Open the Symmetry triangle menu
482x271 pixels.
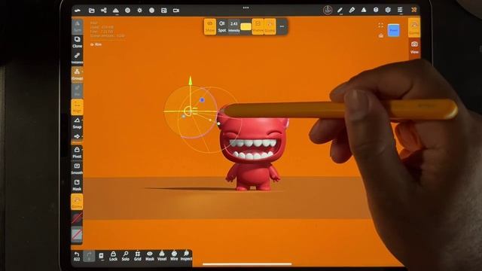[x=364, y=10]
